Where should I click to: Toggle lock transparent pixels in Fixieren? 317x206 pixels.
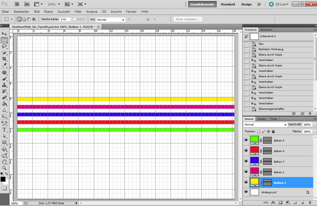click(x=258, y=132)
